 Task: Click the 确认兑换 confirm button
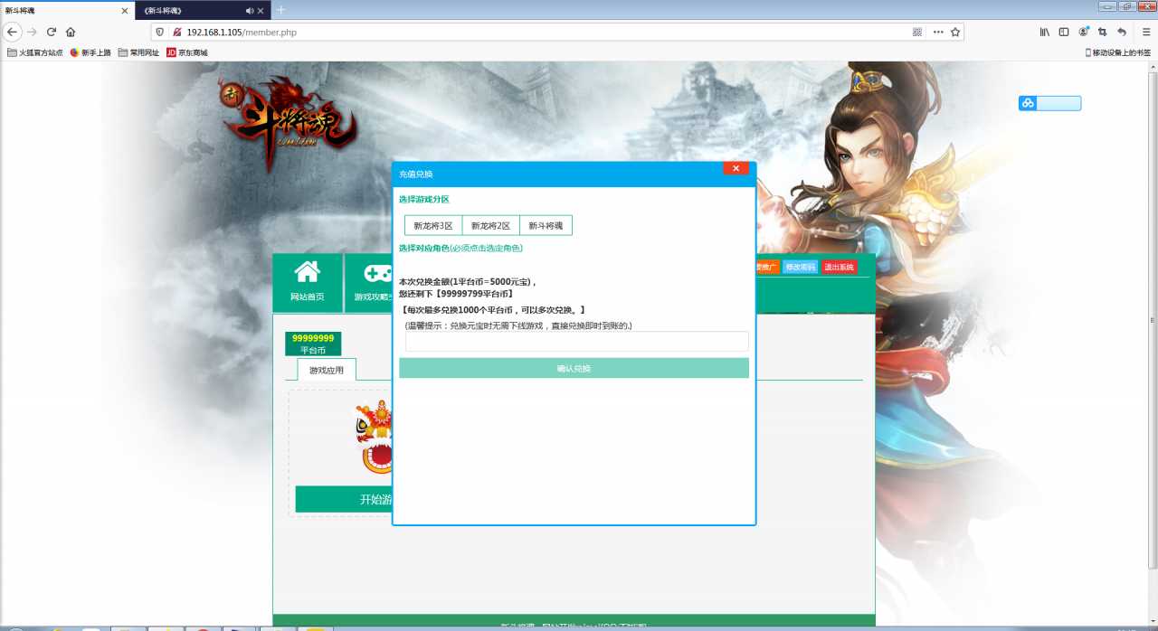click(x=574, y=368)
